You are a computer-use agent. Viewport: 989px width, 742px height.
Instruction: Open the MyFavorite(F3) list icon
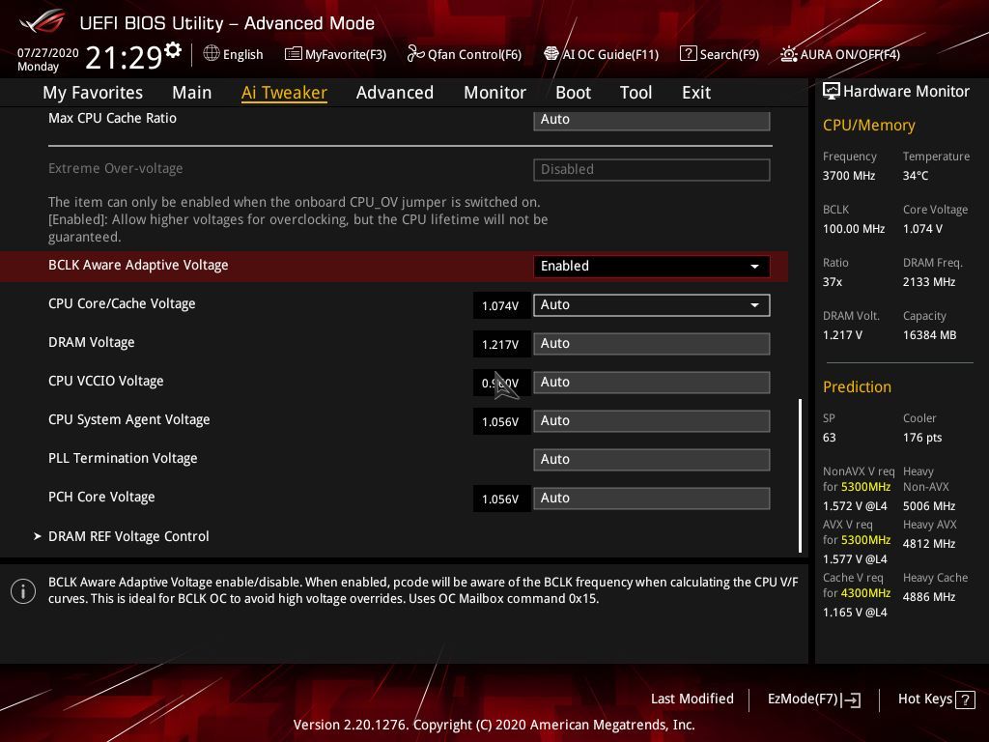tap(293, 54)
